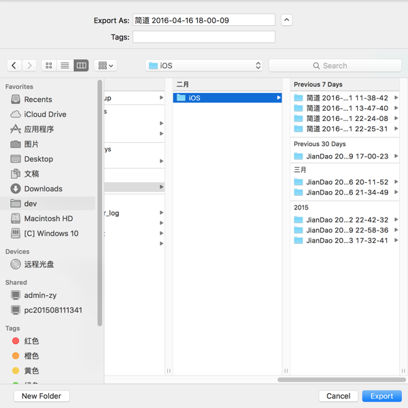Open Macintosh HD in the sidebar
The height and width of the screenshot is (408, 408).
pos(41,218)
